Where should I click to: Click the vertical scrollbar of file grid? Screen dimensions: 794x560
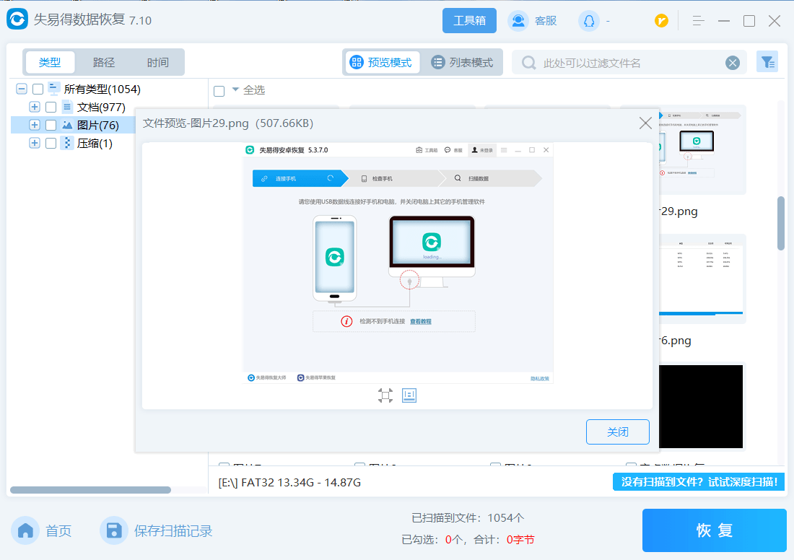pyautogui.click(x=781, y=223)
